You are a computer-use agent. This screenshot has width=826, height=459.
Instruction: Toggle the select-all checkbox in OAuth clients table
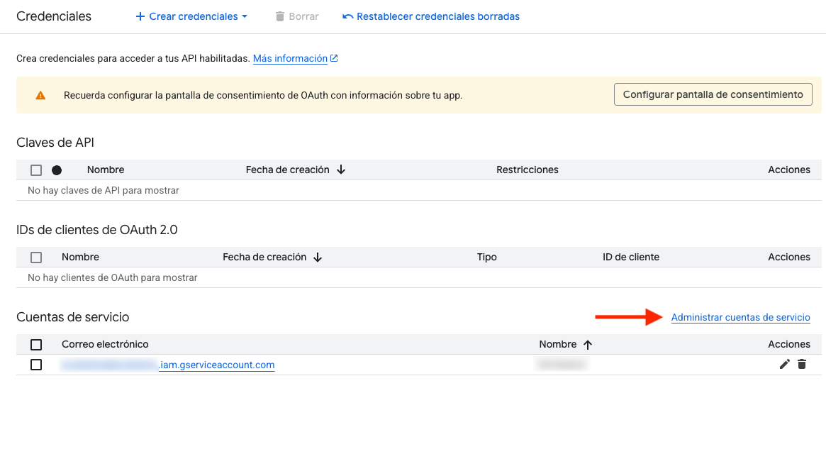point(36,258)
